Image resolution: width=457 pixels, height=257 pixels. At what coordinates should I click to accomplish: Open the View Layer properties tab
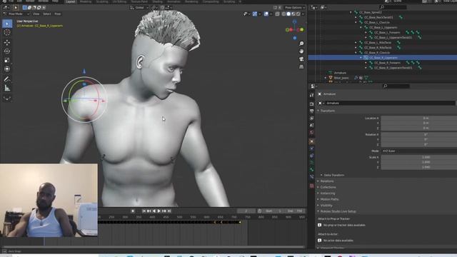(x=311, y=119)
